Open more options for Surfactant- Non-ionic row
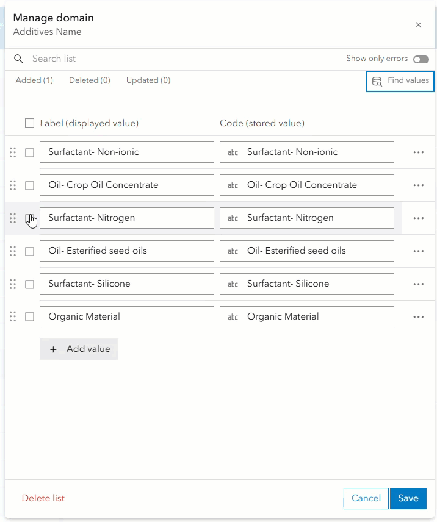437x522 pixels. point(418,152)
